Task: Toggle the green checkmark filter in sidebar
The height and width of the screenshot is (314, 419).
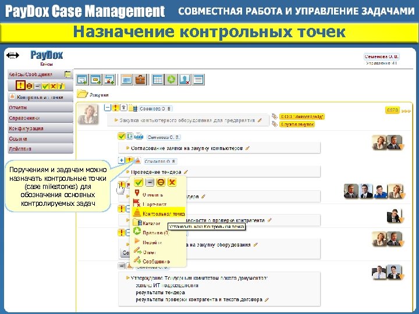Action: [45, 86]
